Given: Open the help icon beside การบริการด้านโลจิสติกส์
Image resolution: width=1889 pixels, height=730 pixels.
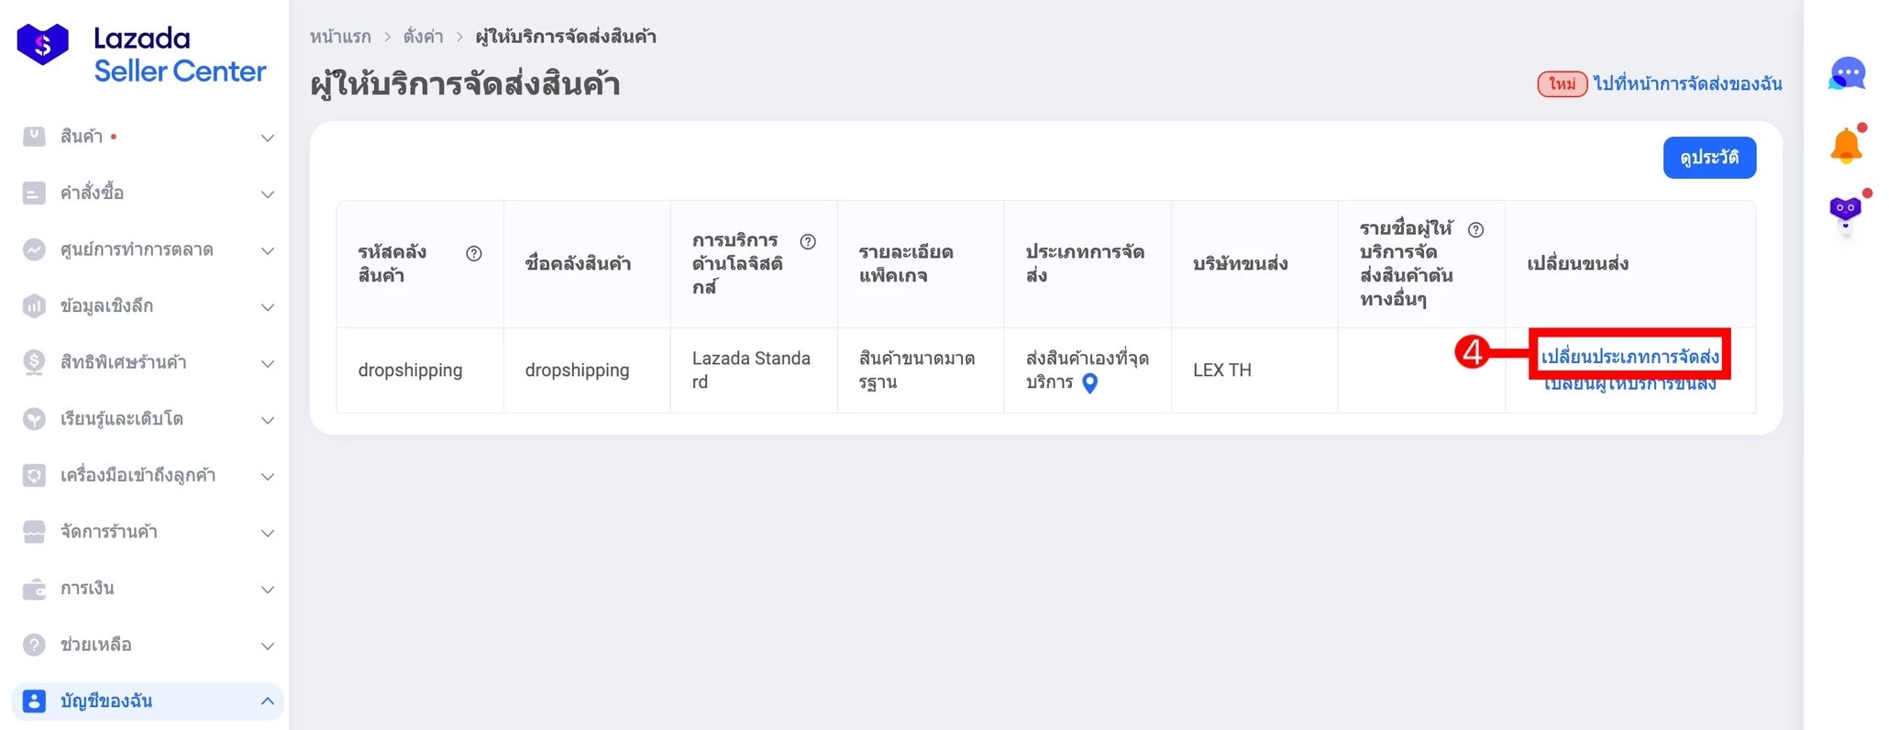Looking at the screenshot, I should coord(809,241).
